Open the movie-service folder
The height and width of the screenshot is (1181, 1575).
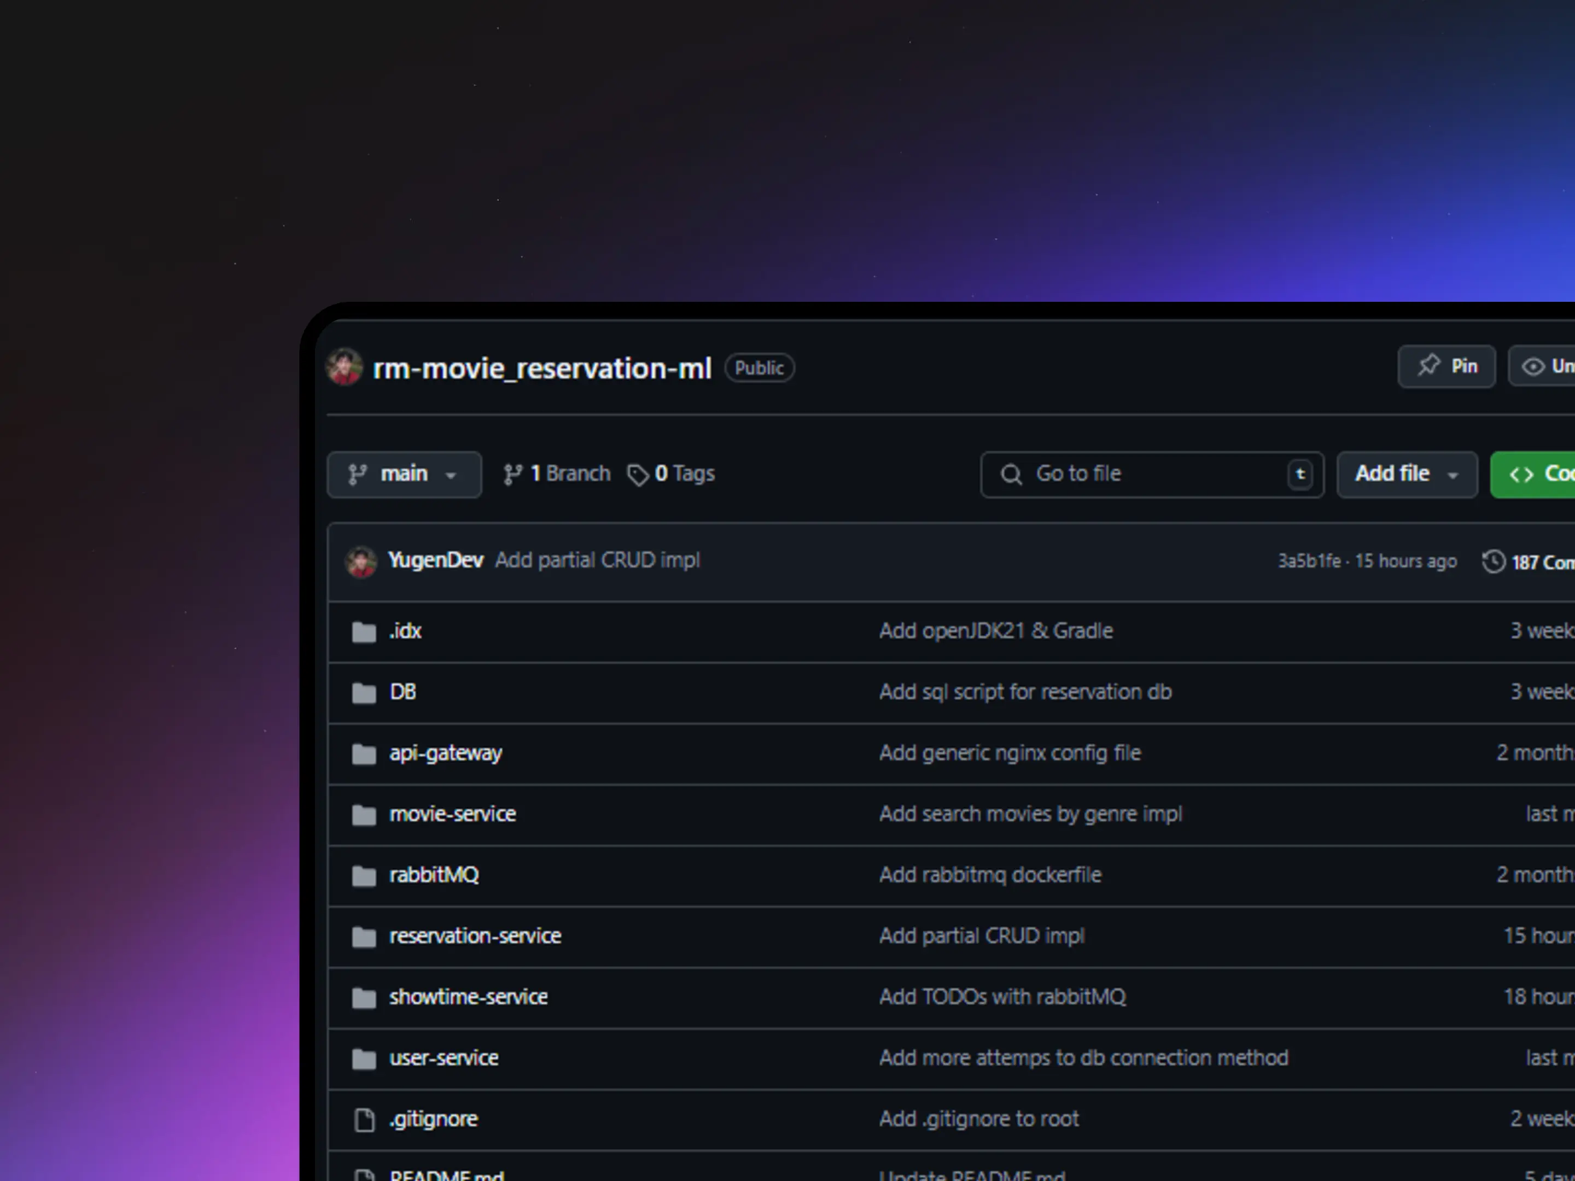pos(452,814)
